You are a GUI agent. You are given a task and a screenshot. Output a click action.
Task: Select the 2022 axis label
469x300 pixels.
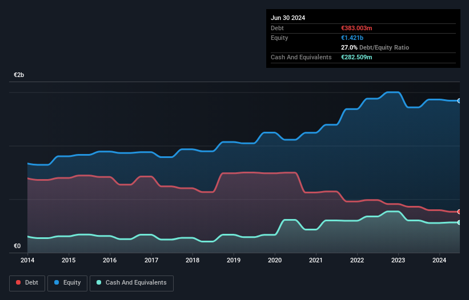tap(357, 260)
